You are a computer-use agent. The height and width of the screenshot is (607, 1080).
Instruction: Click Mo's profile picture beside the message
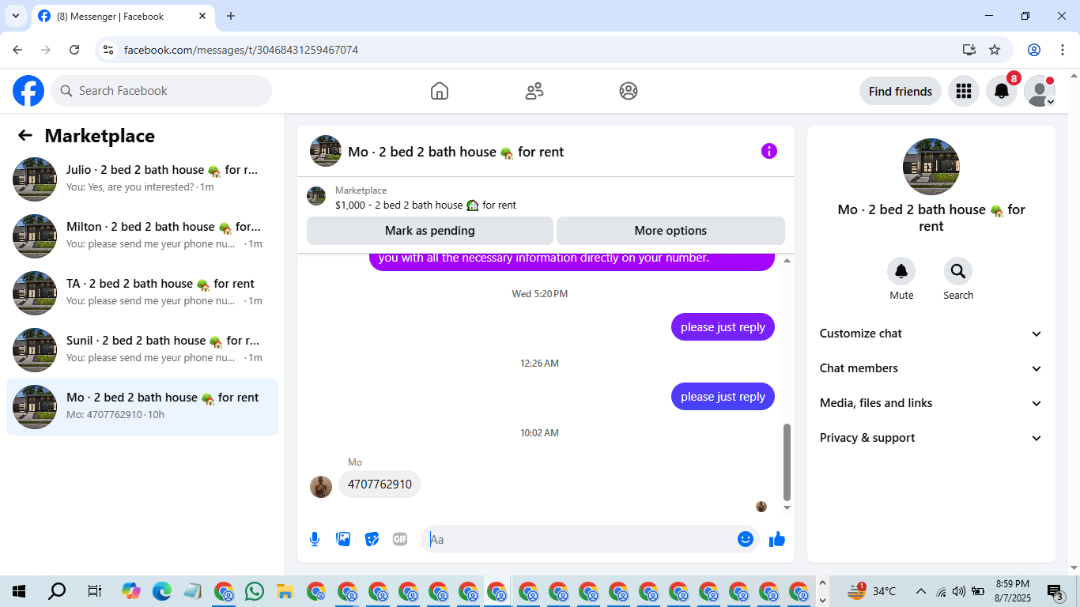[321, 487]
